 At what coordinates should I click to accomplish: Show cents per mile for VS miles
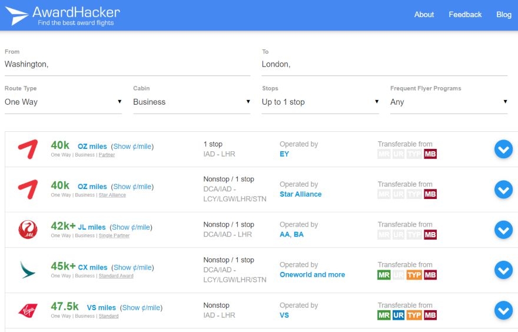point(141,308)
